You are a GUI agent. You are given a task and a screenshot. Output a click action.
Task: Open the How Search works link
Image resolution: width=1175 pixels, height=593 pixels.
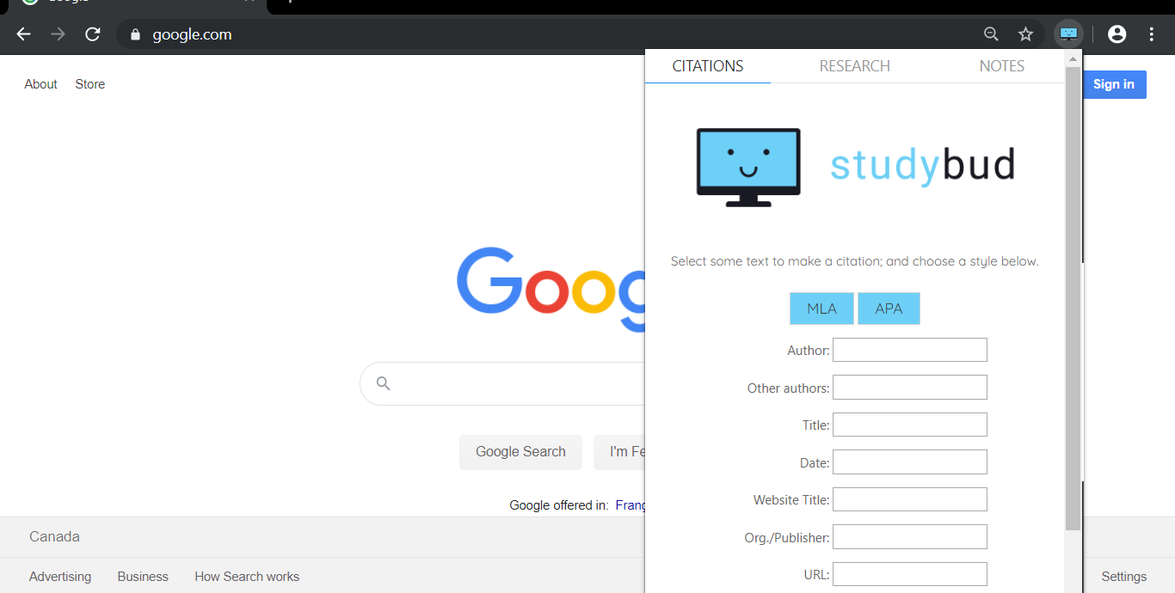point(247,577)
